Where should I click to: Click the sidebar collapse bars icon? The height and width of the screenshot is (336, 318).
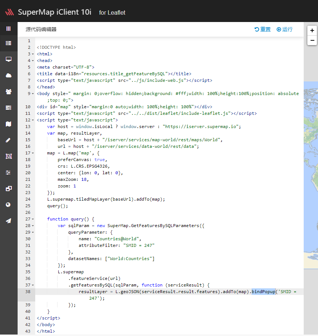[8, 29]
